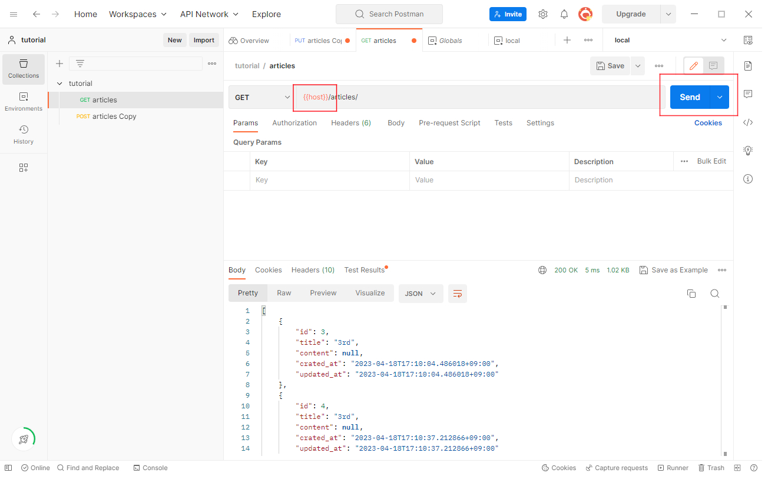Click the Search Postman field

(x=389, y=14)
